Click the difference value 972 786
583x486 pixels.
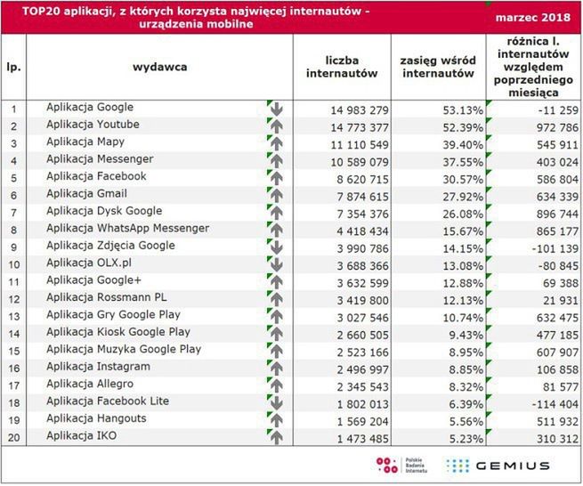click(557, 128)
